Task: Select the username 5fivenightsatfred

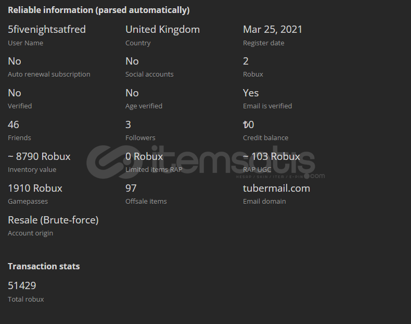Action: [x=47, y=29]
